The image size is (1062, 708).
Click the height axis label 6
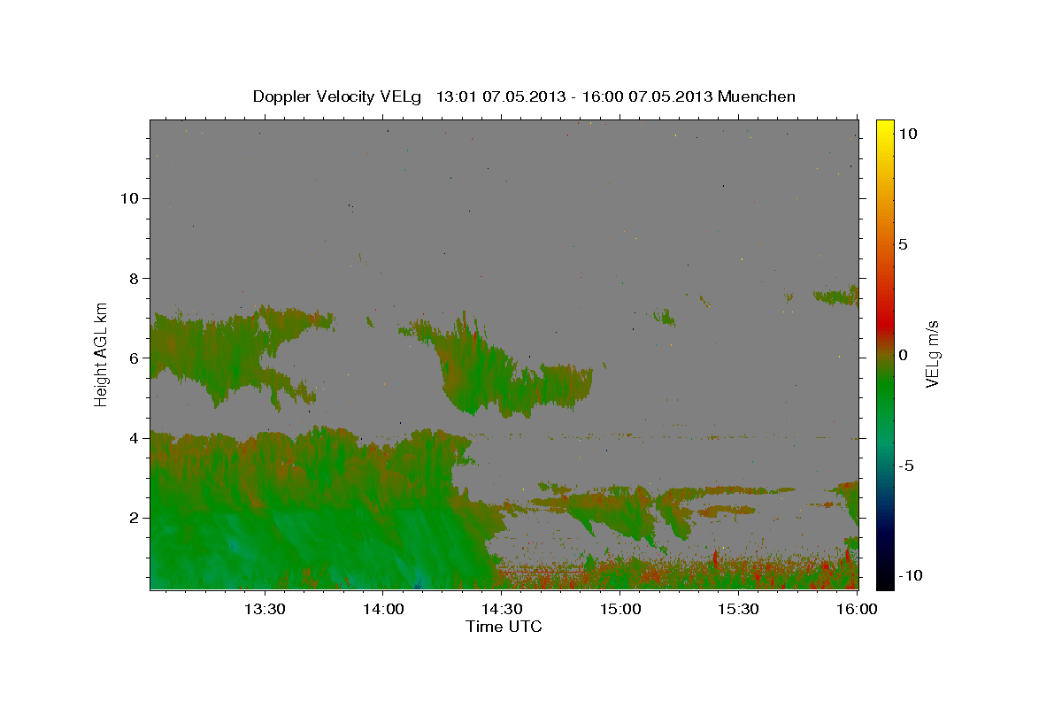[133, 358]
